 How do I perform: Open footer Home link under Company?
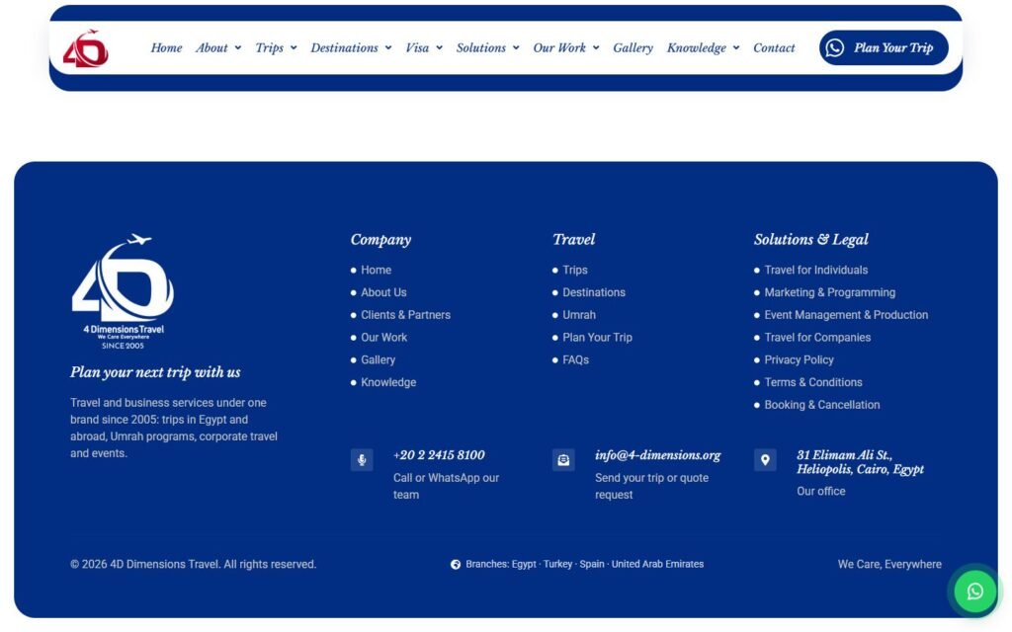[377, 271]
